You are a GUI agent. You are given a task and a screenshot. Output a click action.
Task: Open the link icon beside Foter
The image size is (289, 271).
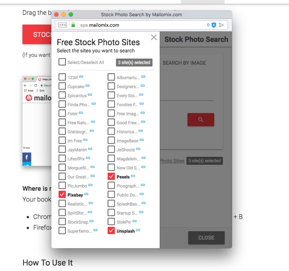(81, 113)
